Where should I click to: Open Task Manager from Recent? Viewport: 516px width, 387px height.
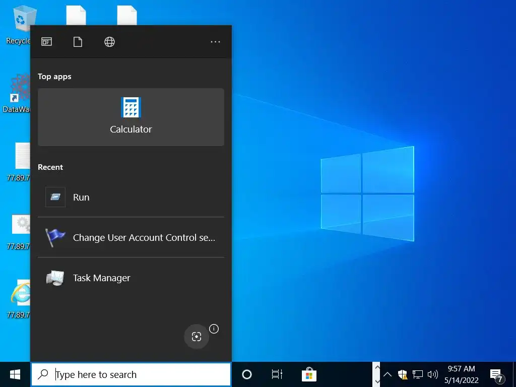click(131, 278)
